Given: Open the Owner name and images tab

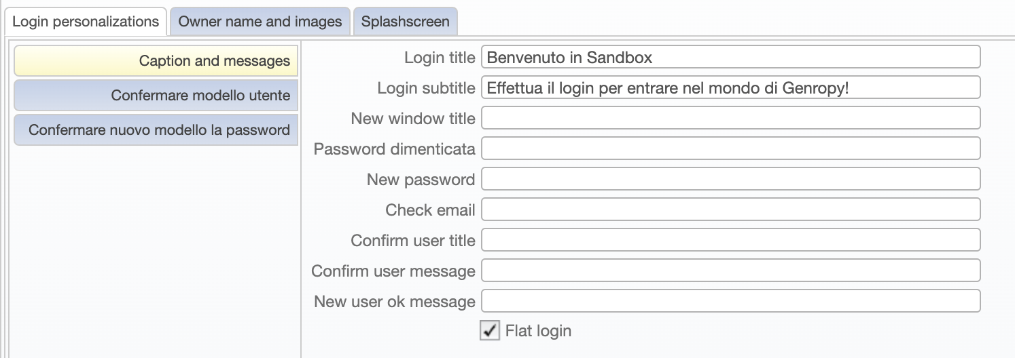Looking at the screenshot, I should 260,21.
